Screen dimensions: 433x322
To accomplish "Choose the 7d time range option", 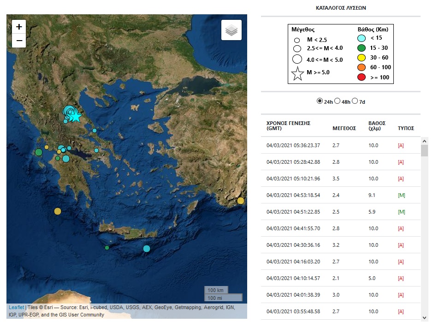I will tap(355, 101).
